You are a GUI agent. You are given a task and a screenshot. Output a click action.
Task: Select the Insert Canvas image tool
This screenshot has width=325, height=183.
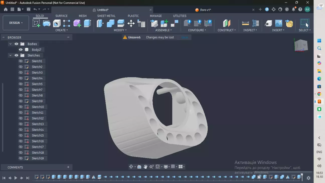279,23
